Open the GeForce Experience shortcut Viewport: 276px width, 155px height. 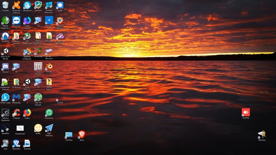point(5,113)
